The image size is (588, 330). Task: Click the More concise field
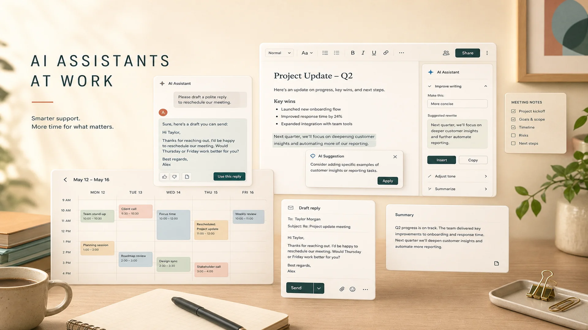[457, 104]
